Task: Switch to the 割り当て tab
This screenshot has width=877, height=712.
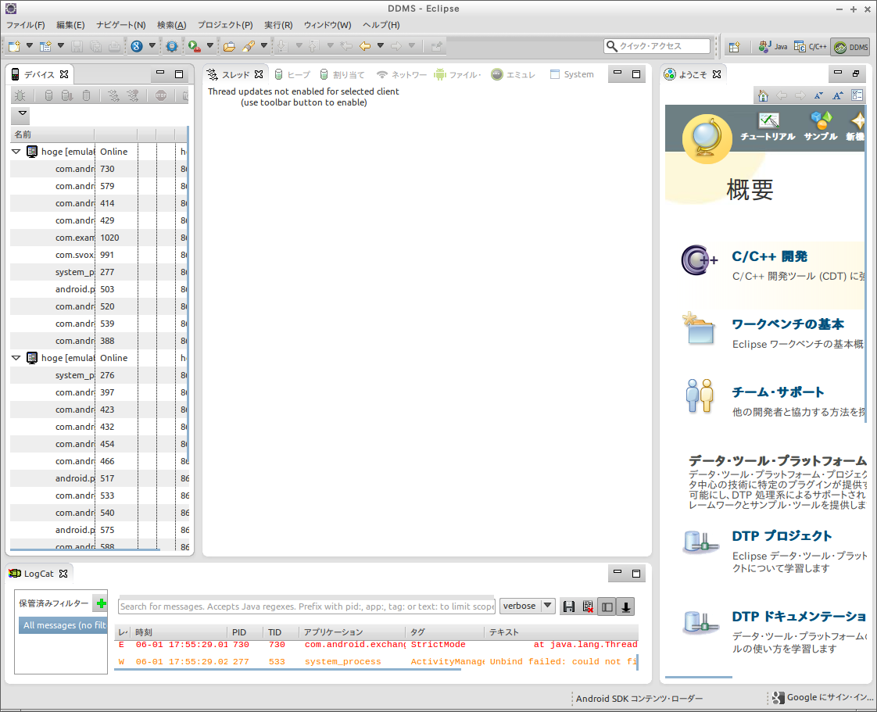Action: [x=342, y=74]
